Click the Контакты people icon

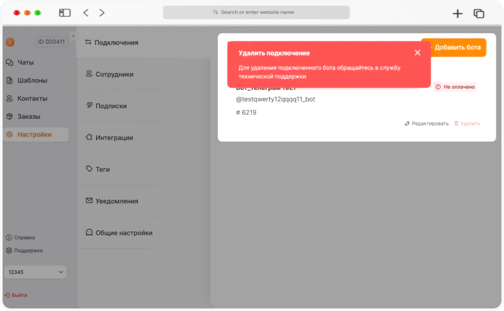tap(9, 99)
